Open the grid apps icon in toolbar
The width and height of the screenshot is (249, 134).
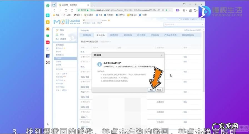click(x=190, y=10)
